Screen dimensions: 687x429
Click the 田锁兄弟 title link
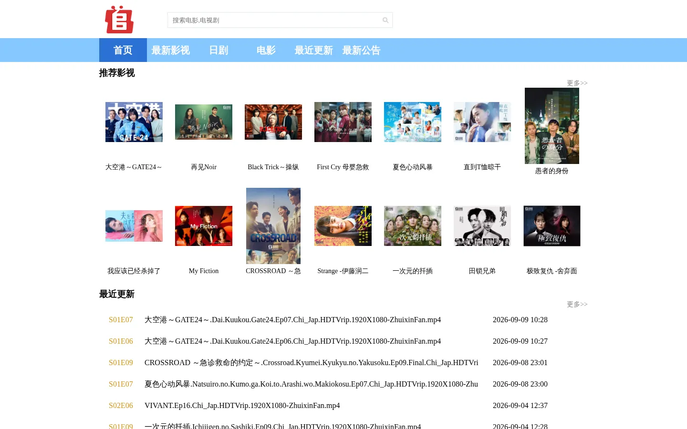[x=482, y=271]
